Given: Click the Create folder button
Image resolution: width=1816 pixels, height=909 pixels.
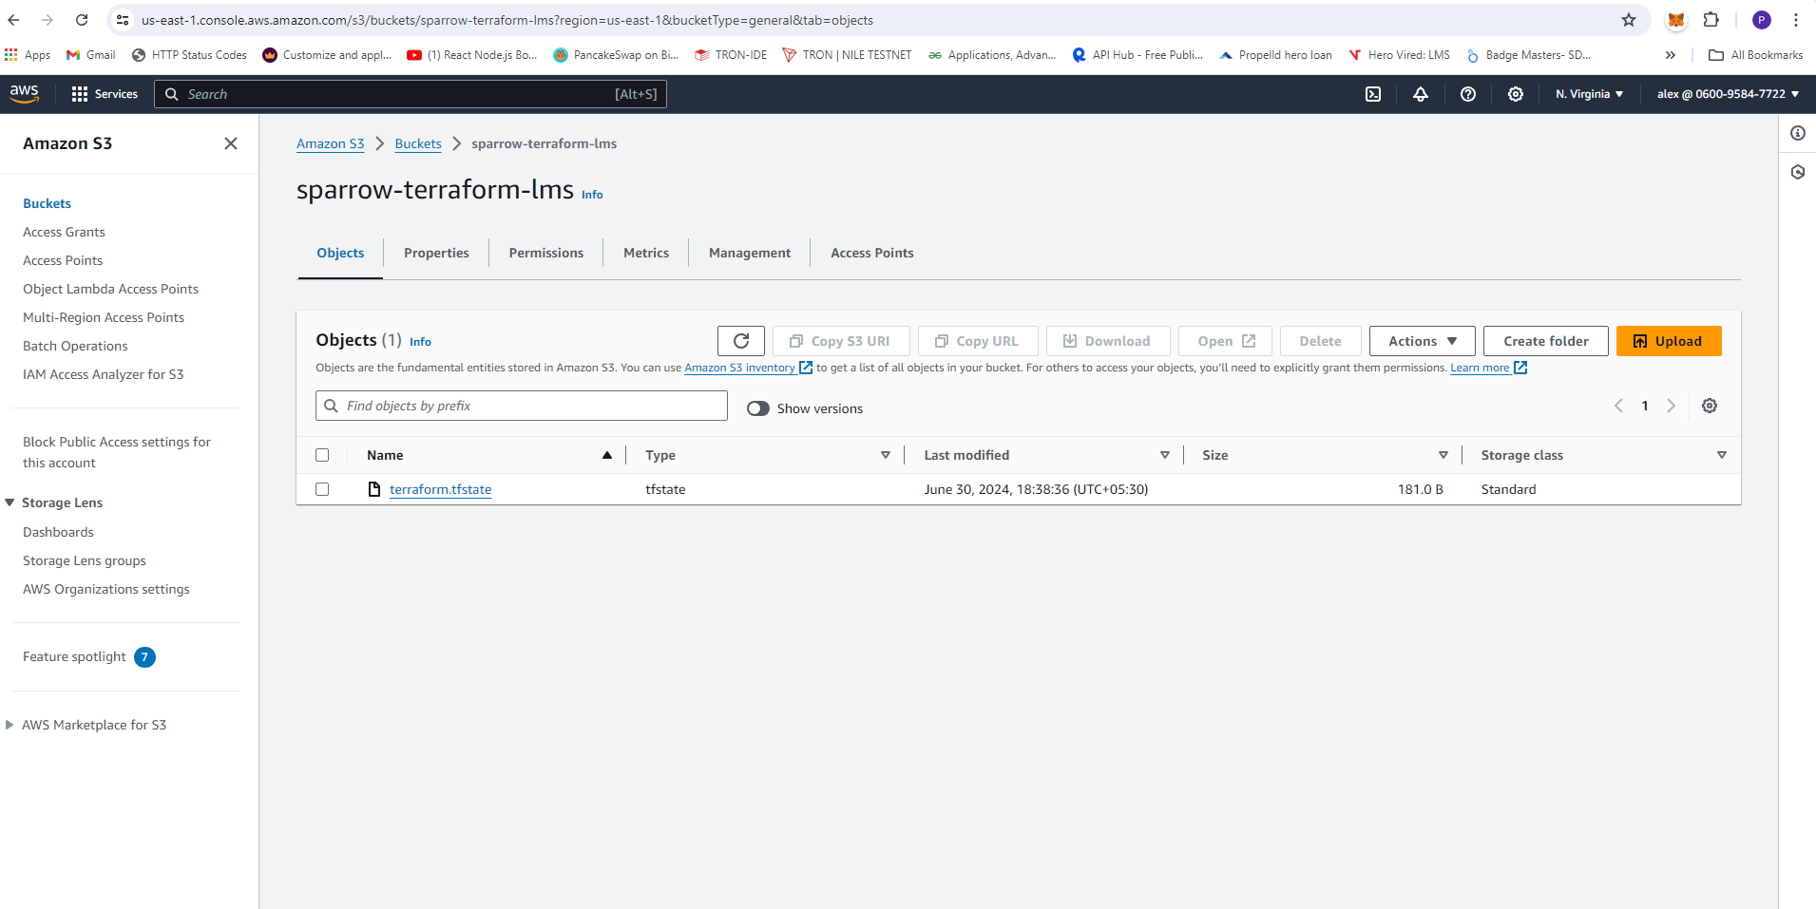Looking at the screenshot, I should (1546, 341).
